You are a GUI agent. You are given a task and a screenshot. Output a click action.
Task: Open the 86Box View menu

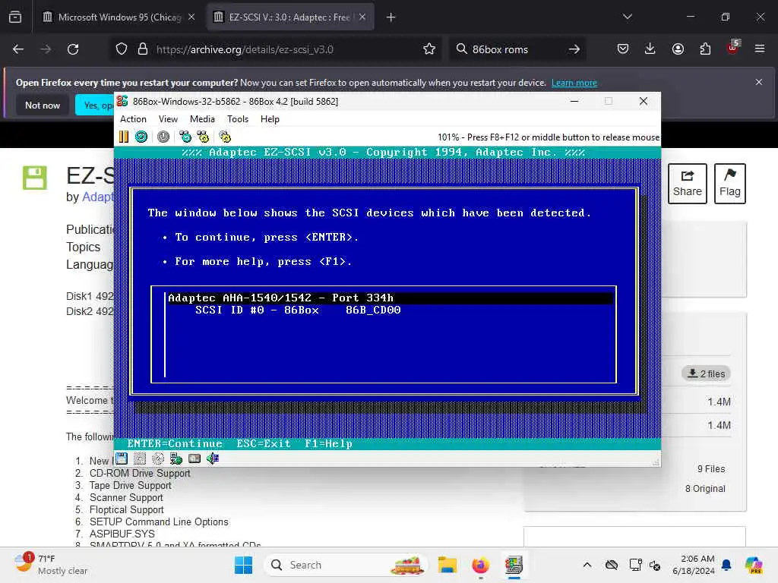click(x=168, y=119)
